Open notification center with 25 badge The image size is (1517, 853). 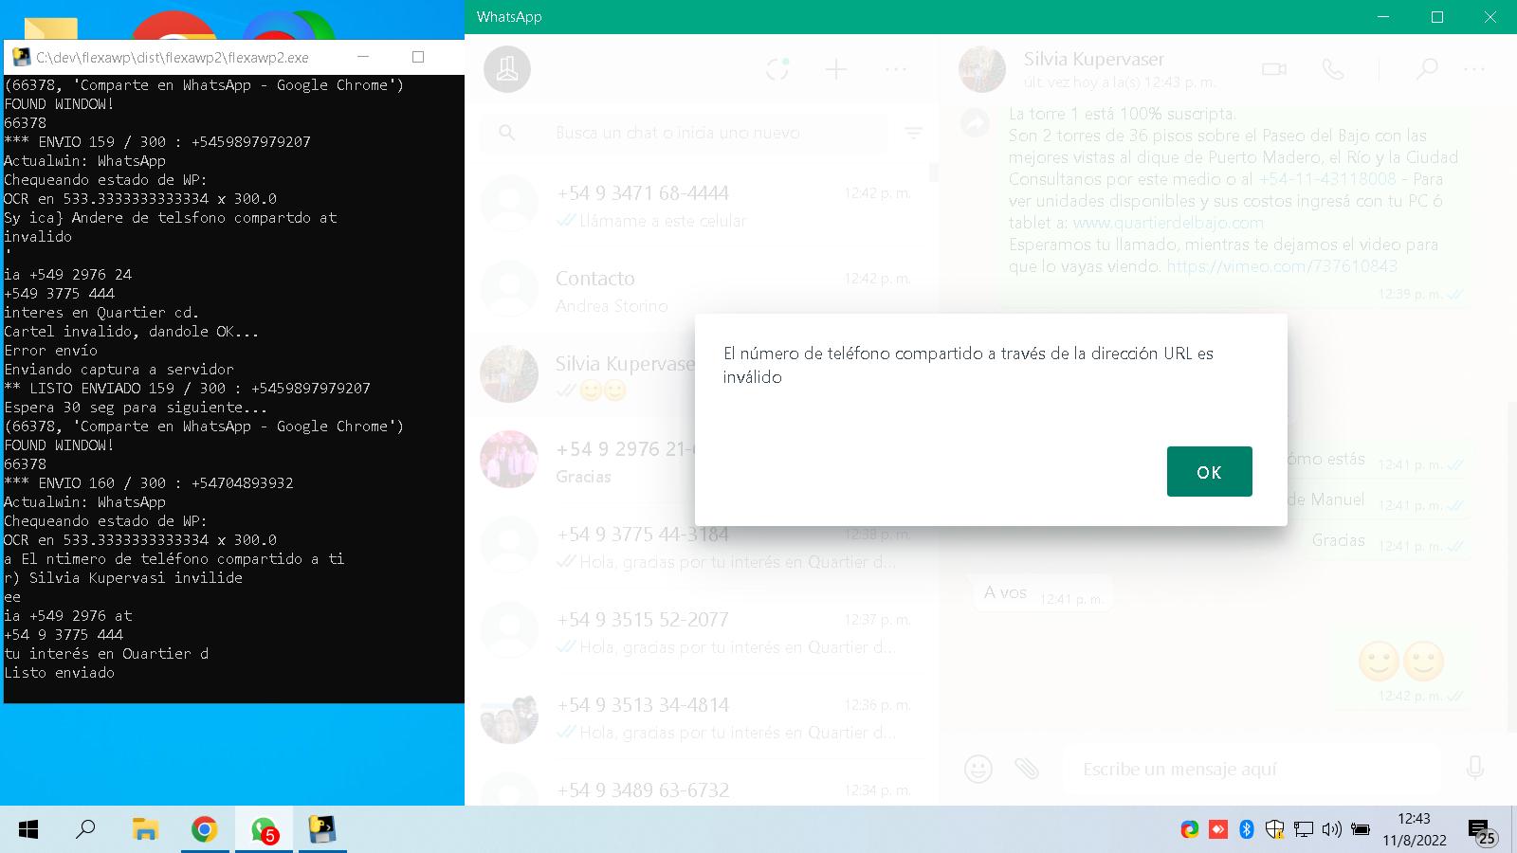tap(1481, 832)
